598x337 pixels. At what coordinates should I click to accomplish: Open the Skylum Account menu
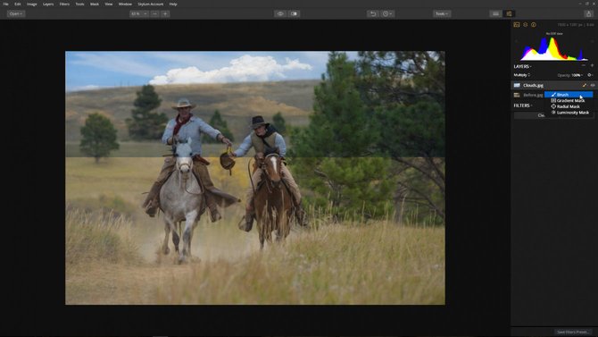click(x=150, y=4)
